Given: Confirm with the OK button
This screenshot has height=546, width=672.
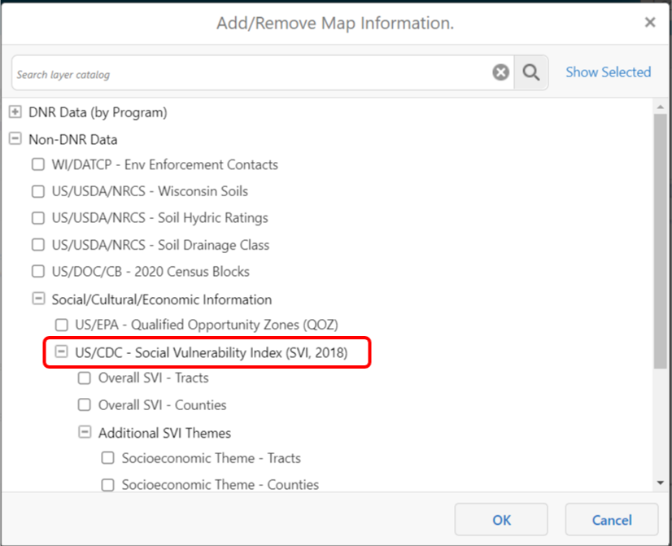Looking at the screenshot, I should tap(501, 519).
